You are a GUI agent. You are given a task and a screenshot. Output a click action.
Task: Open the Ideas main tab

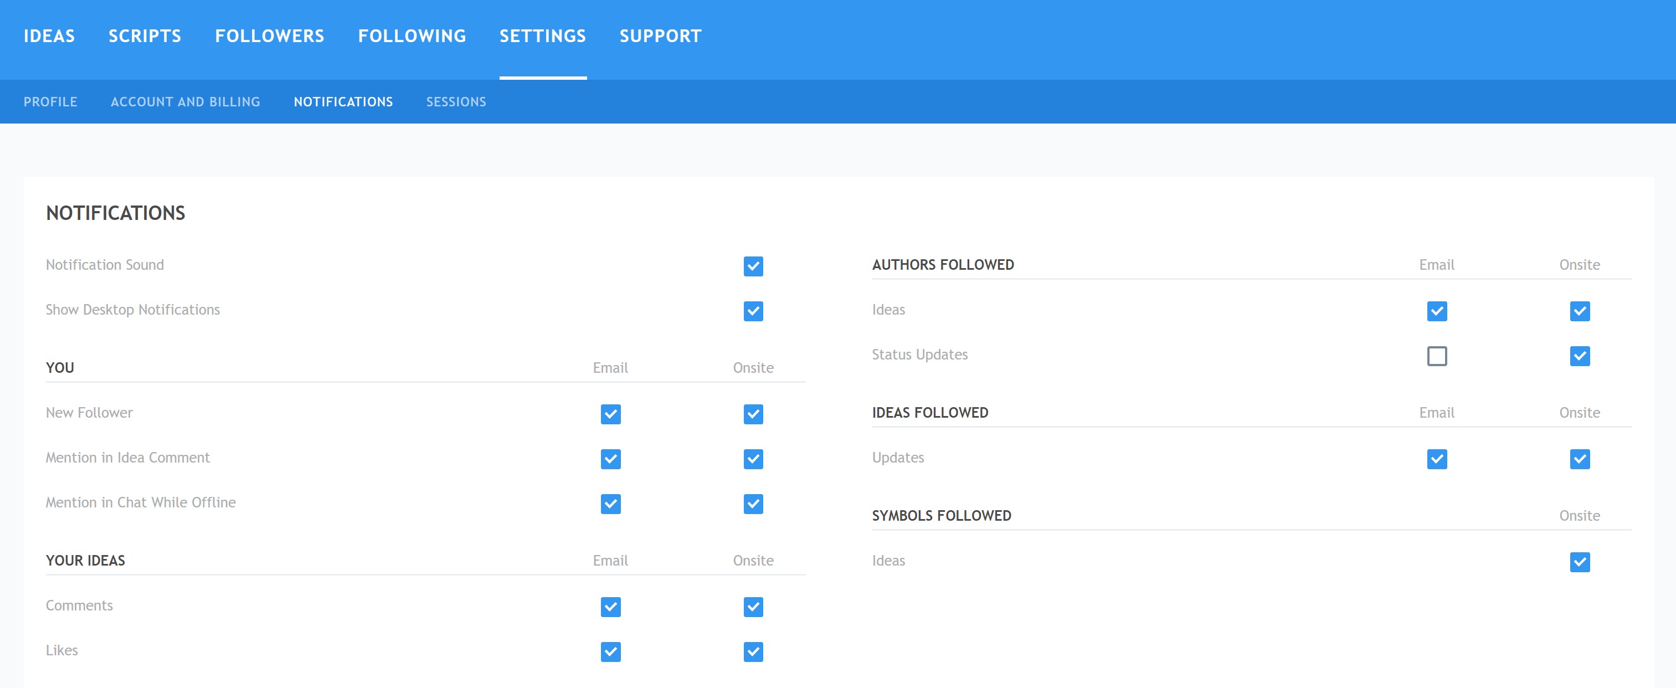[49, 36]
